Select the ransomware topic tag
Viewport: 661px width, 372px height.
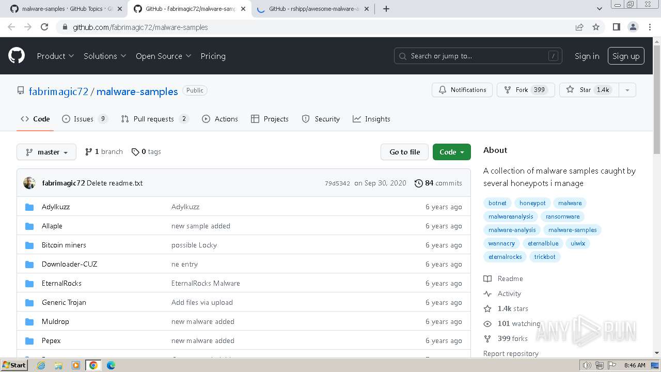click(x=562, y=216)
